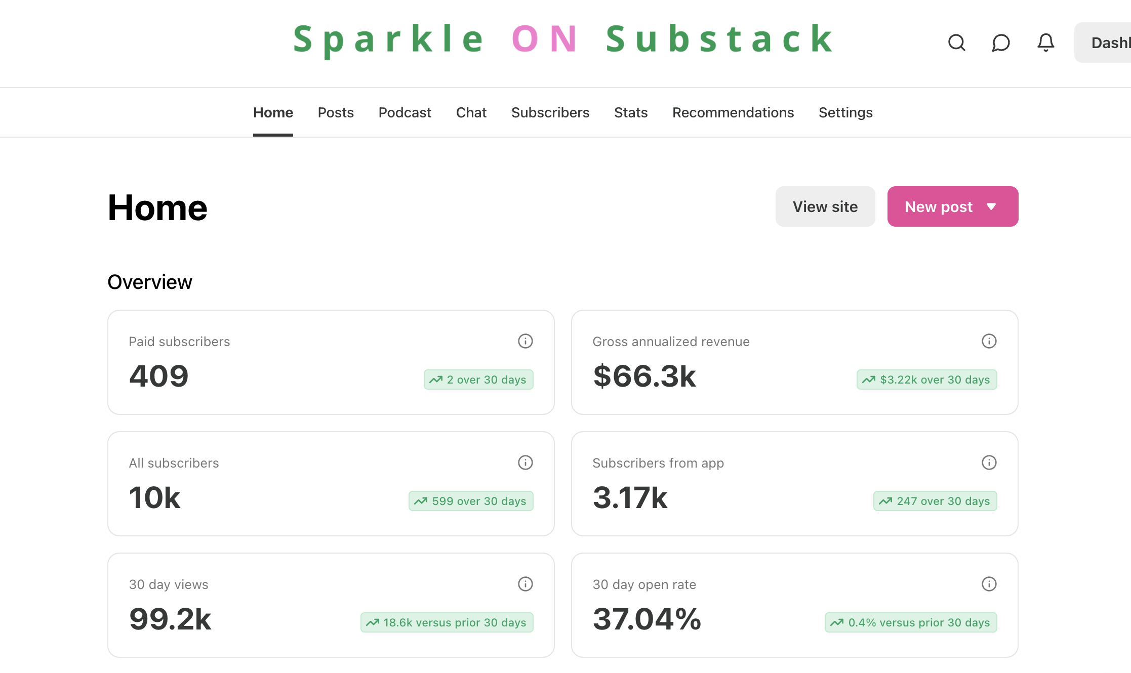The height and width of the screenshot is (673, 1131).
Task: Open the notifications bell icon
Action: (x=1045, y=43)
